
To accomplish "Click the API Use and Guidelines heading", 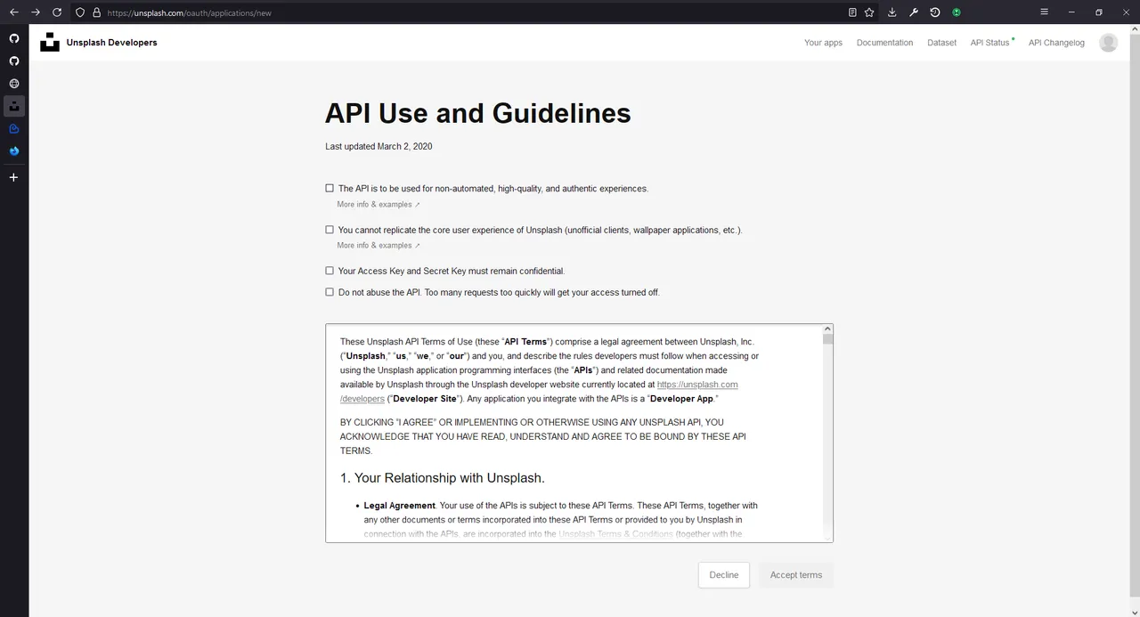I will coord(478,113).
